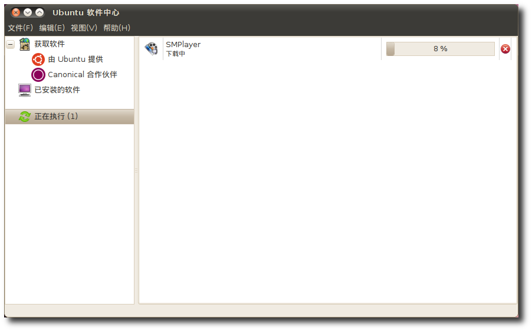Open Canonical 合作伙伴 source
The height and width of the screenshot is (331, 532).
tap(83, 75)
